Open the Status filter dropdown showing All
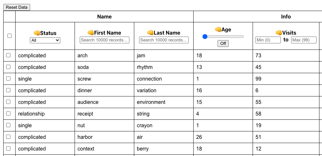322x156 pixels. (x=45, y=40)
